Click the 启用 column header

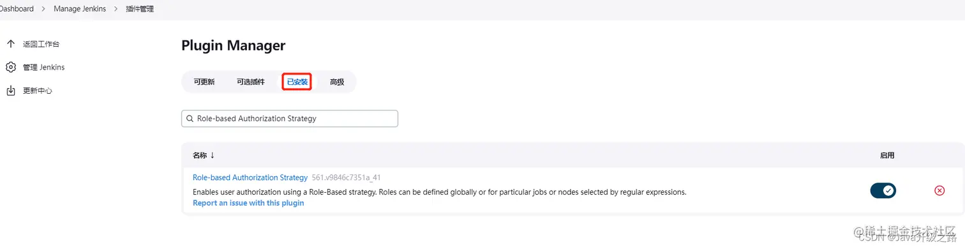887,155
